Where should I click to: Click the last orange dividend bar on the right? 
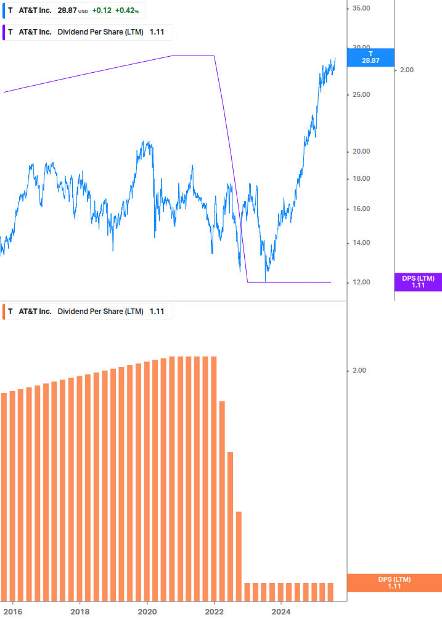point(330,592)
